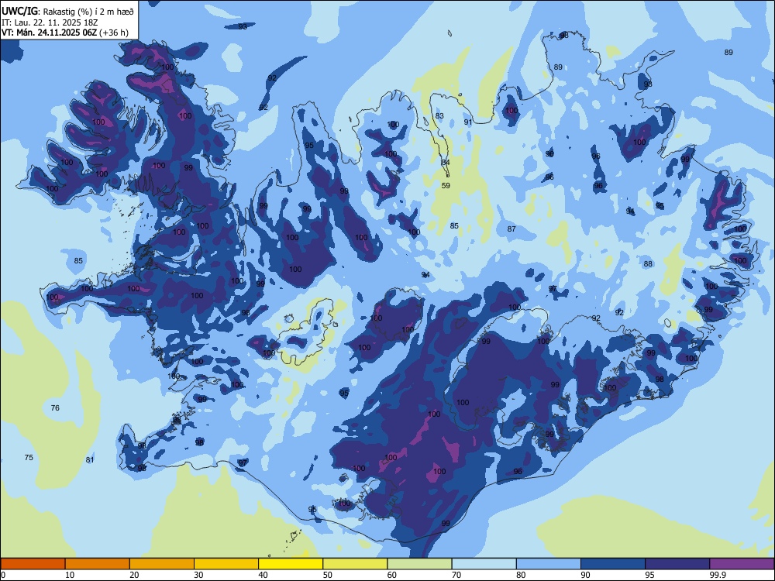
Task: Click the purple above-99.9 legend swatch
Action: point(742,564)
